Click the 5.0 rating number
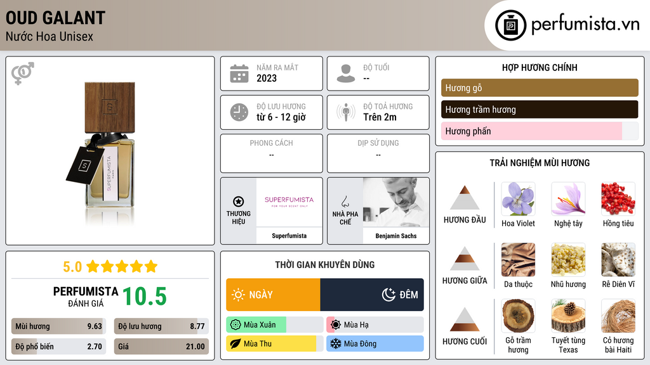 (72, 267)
